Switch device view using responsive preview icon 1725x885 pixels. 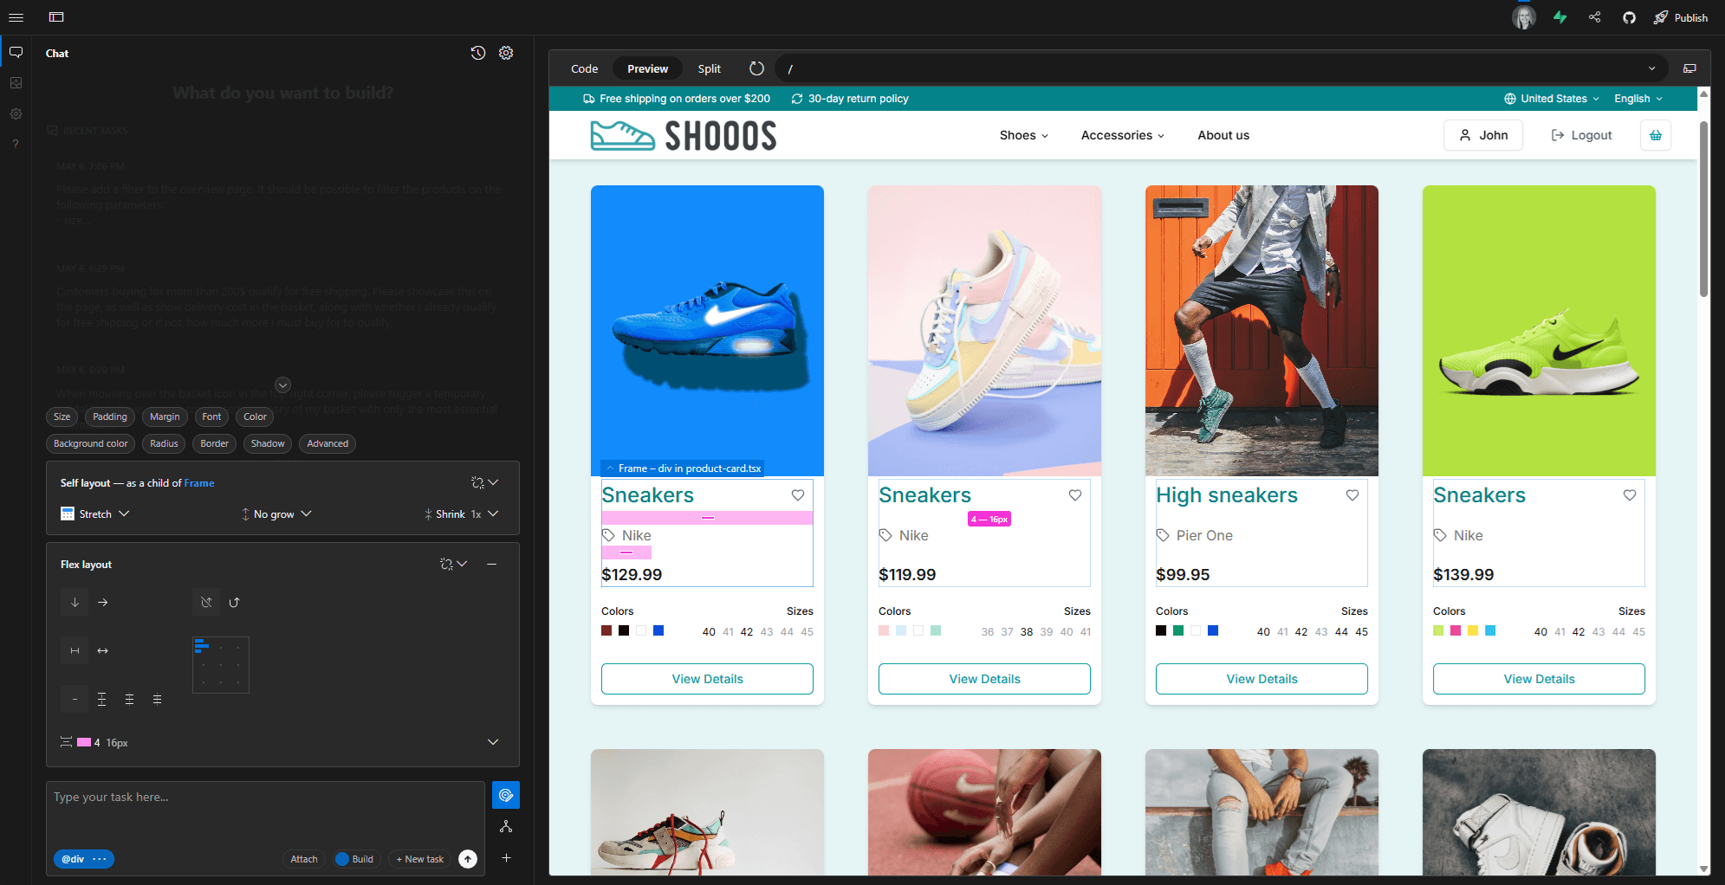pyautogui.click(x=1689, y=68)
